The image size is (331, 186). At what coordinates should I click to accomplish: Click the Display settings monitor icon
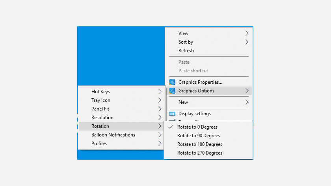[172, 114]
